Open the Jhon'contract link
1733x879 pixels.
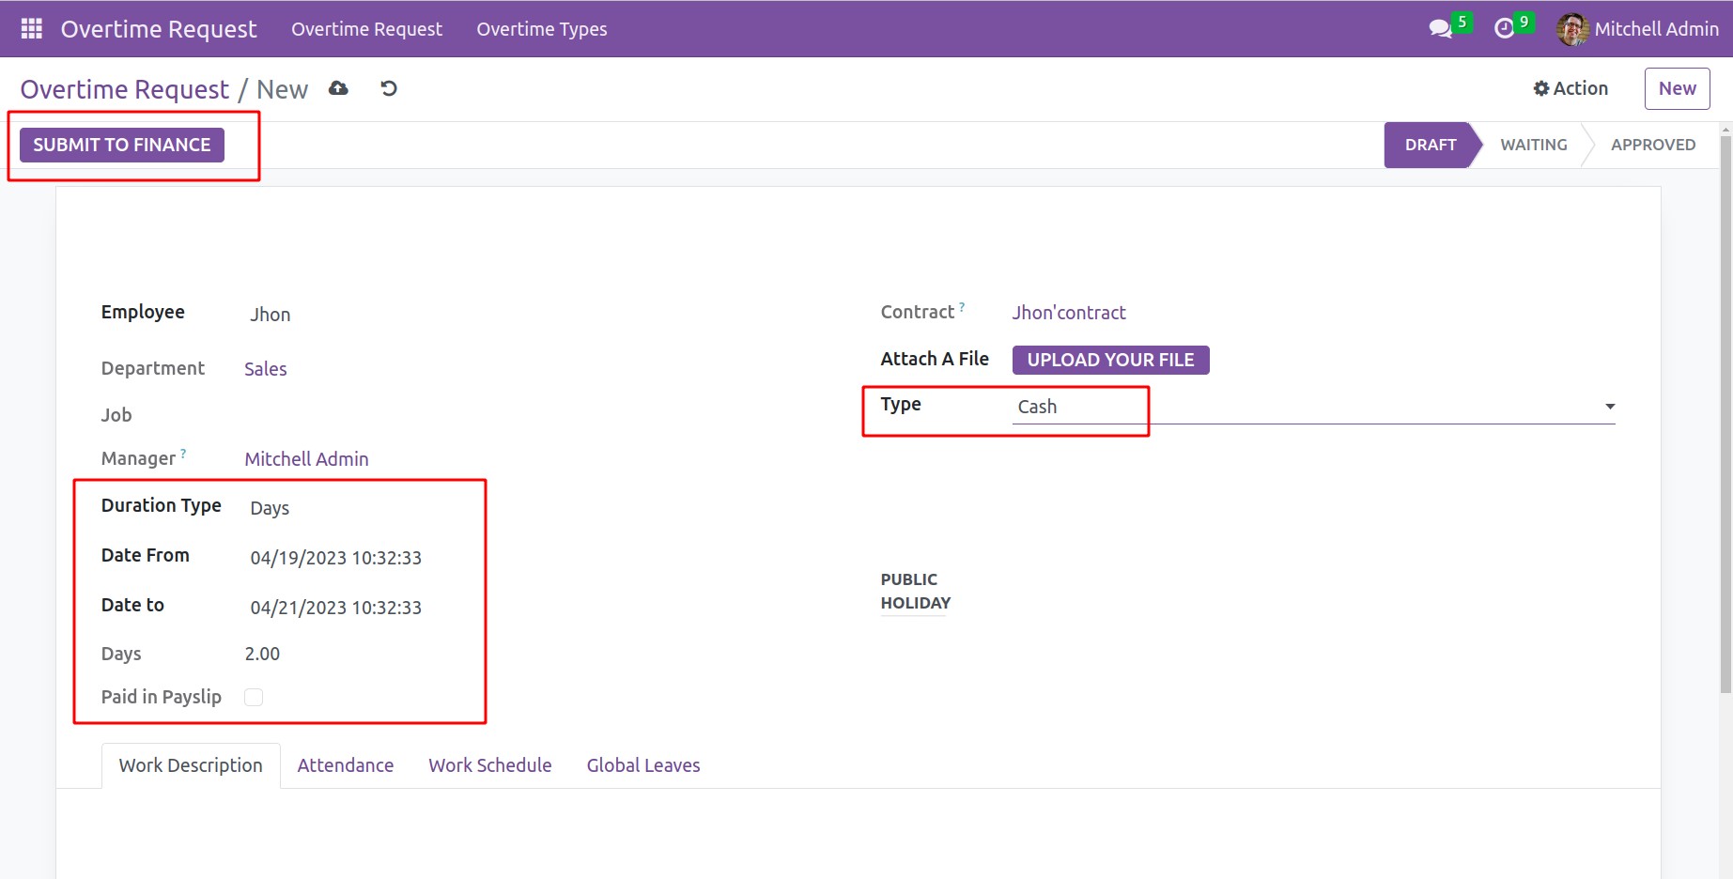click(1068, 313)
